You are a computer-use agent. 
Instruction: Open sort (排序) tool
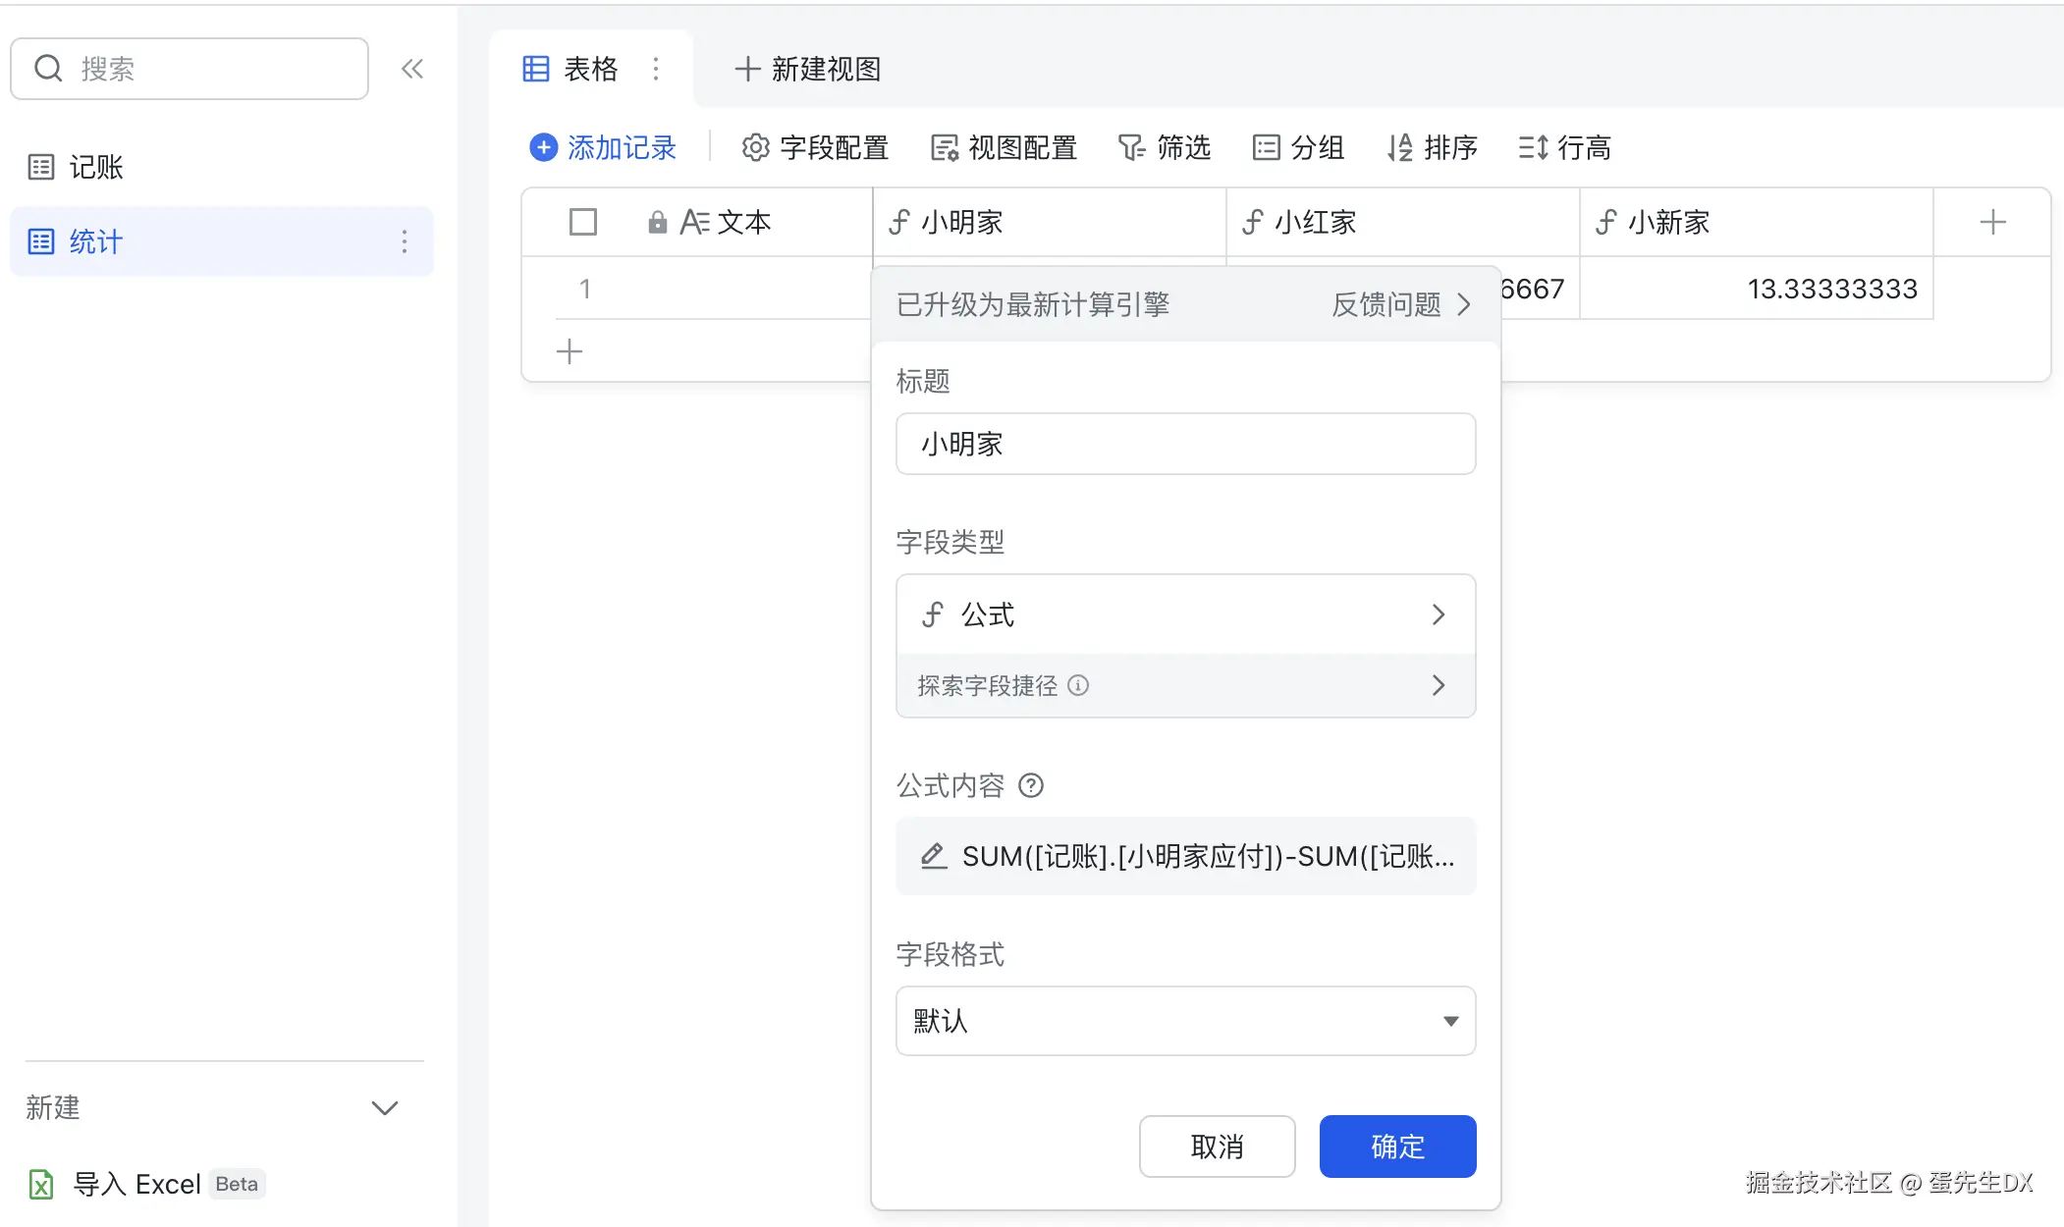coord(1432,147)
